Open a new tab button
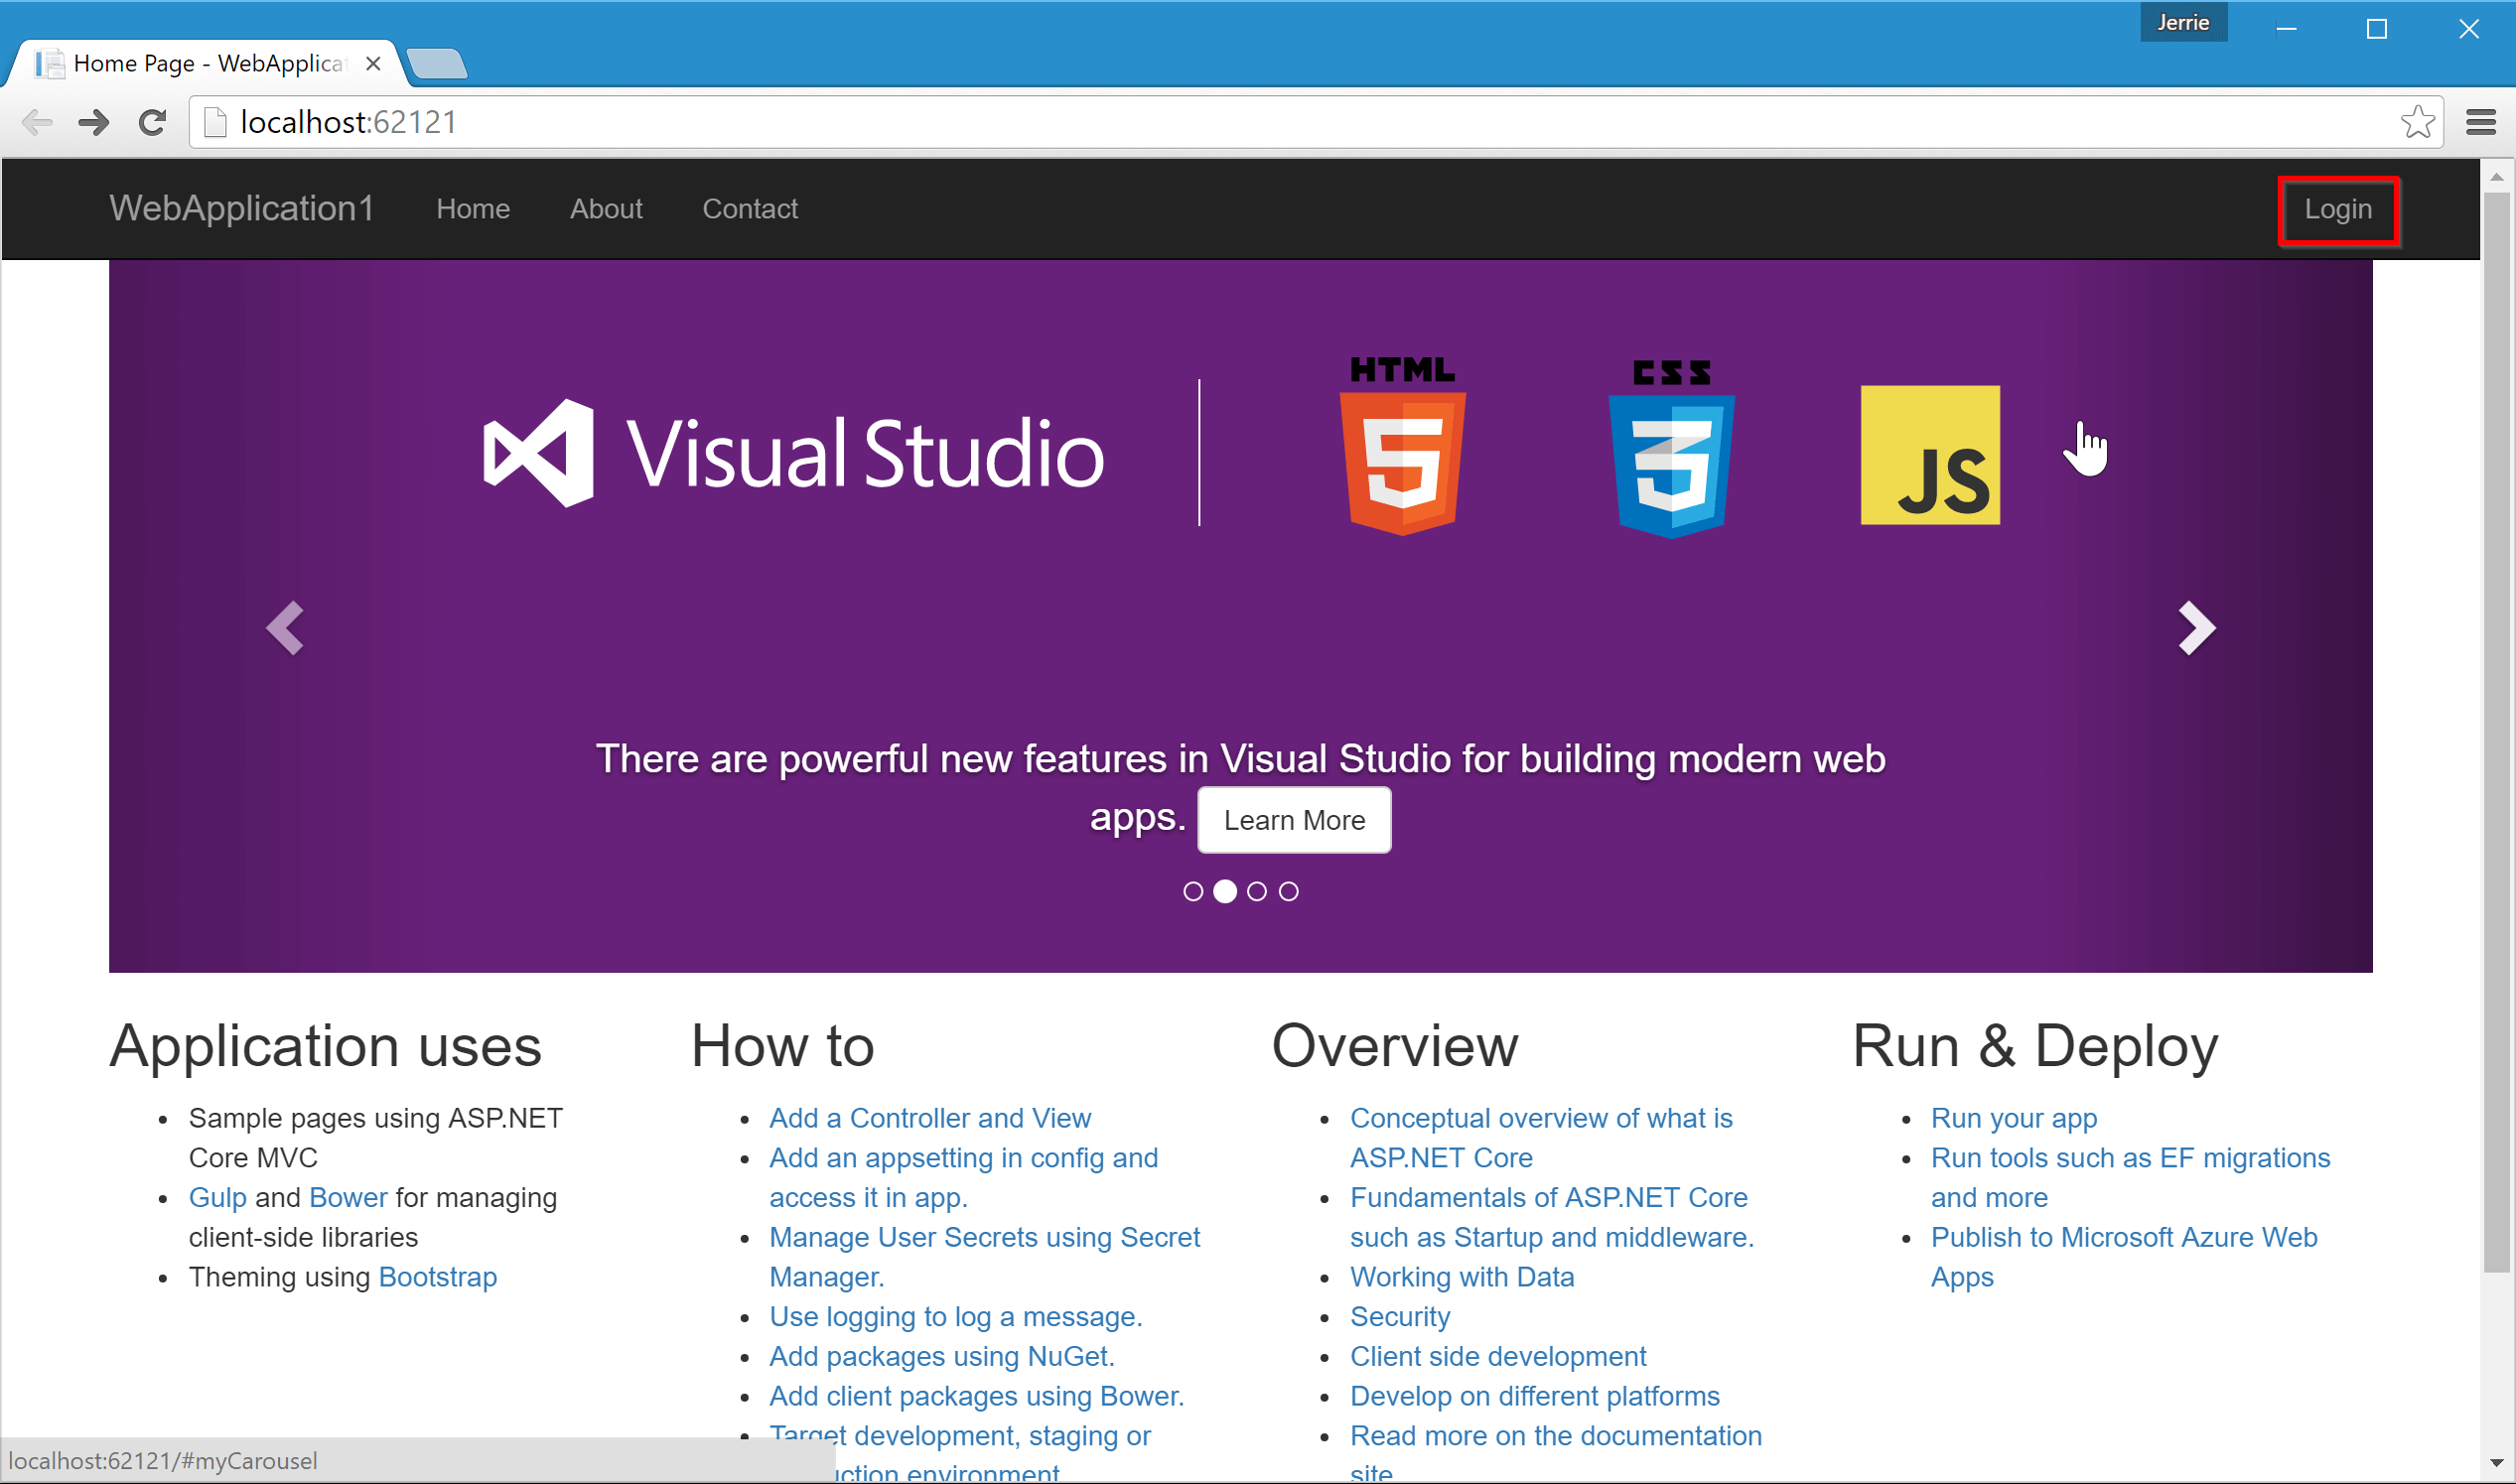 tap(437, 64)
